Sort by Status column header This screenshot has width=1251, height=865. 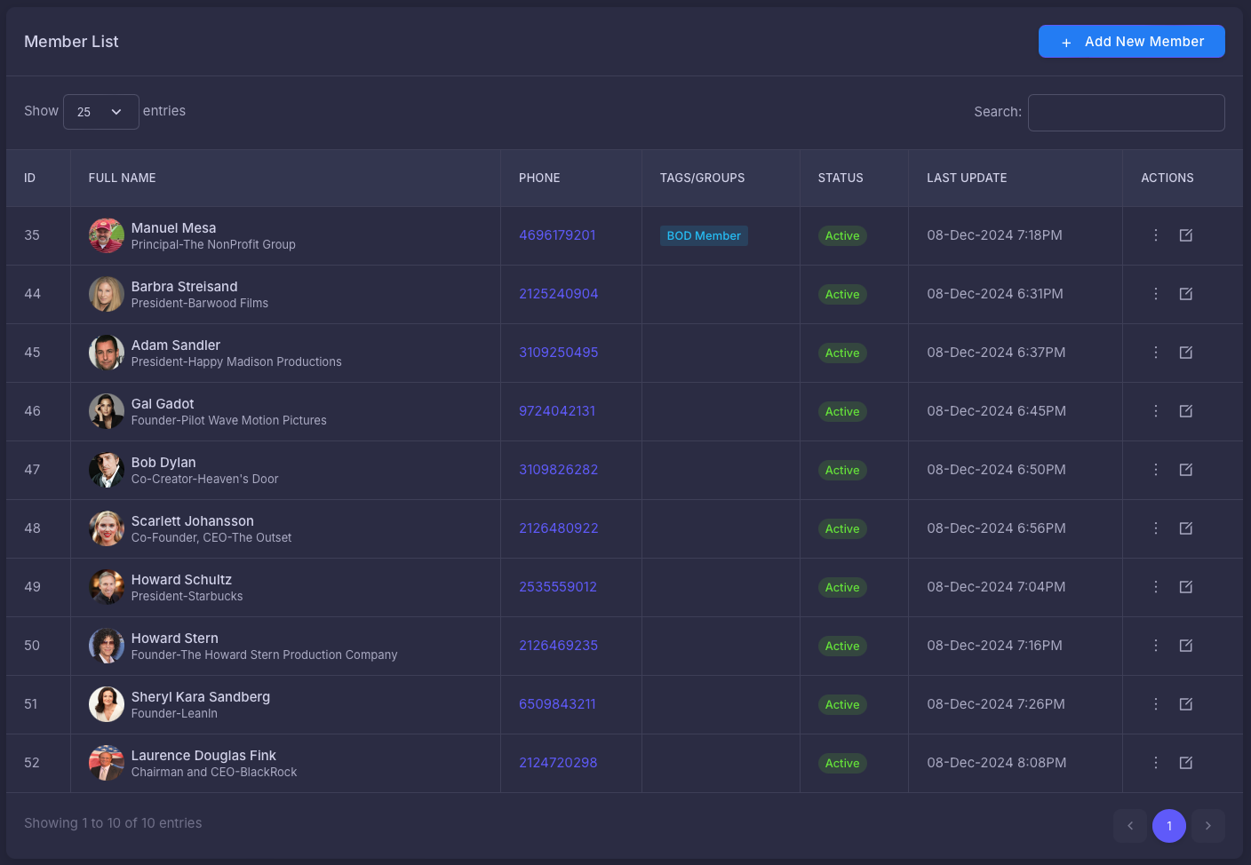854,178
